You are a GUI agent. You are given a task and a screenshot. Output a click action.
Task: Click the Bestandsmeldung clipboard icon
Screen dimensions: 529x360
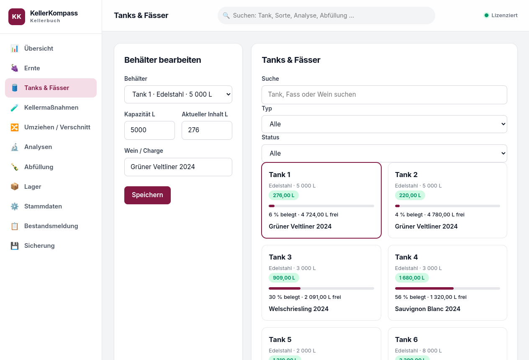click(x=15, y=226)
